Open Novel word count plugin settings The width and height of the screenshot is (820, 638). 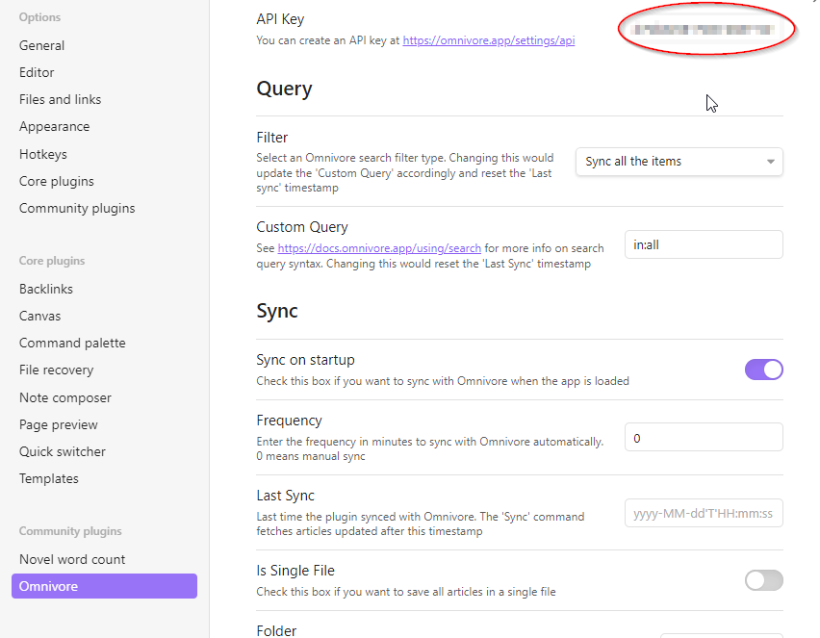coord(72,559)
